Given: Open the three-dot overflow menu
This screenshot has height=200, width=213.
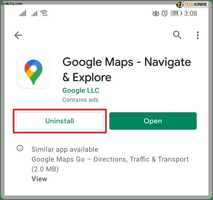Looking at the screenshot, I should 197,35.
